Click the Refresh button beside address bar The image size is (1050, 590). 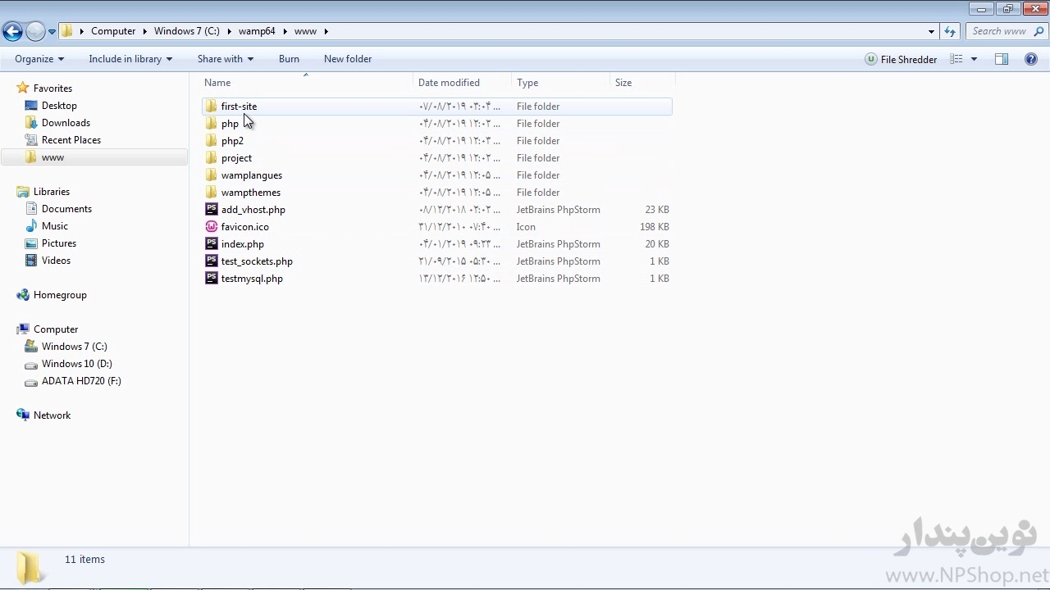point(950,31)
